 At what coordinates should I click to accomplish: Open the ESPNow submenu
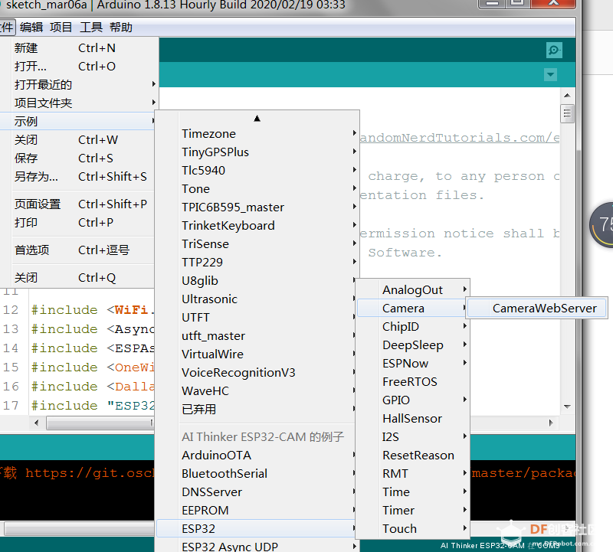click(x=413, y=364)
